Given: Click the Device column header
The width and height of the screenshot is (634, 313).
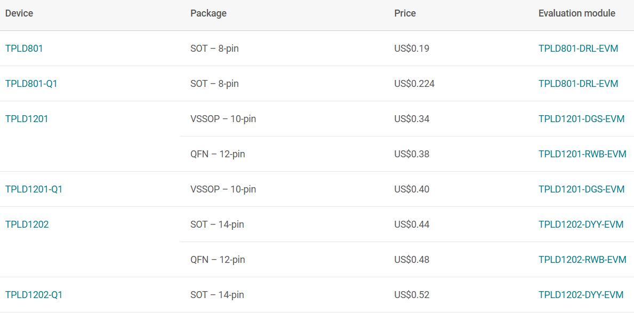Looking at the screenshot, I should click(x=19, y=13).
